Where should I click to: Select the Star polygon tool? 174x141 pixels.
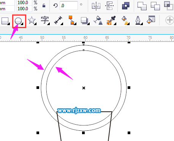(x=32, y=21)
